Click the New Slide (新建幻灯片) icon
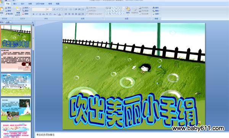 point(18,9)
